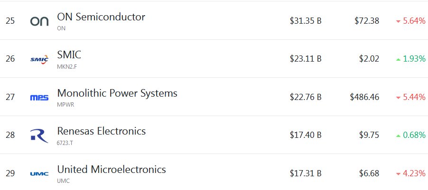This screenshot has width=428, height=190.
Task: Open the ON Semiconductor company link
Action: 101,17
